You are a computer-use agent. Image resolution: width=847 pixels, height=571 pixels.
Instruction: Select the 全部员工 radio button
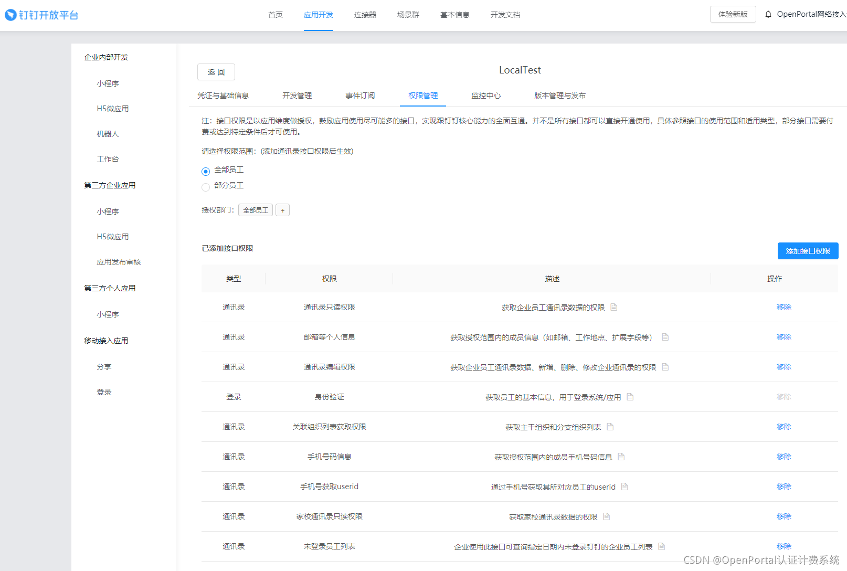(x=206, y=172)
